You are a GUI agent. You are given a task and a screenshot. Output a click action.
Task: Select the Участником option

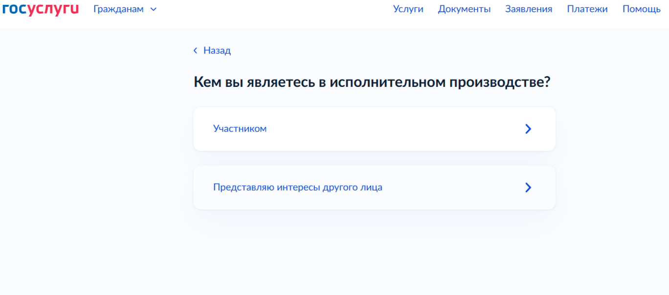[240, 129]
